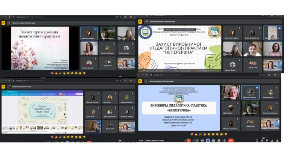Viewport: 289px width, 162px height.
Task: Open the activities icon in Meet toolbar
Action: tap(272, 141)
